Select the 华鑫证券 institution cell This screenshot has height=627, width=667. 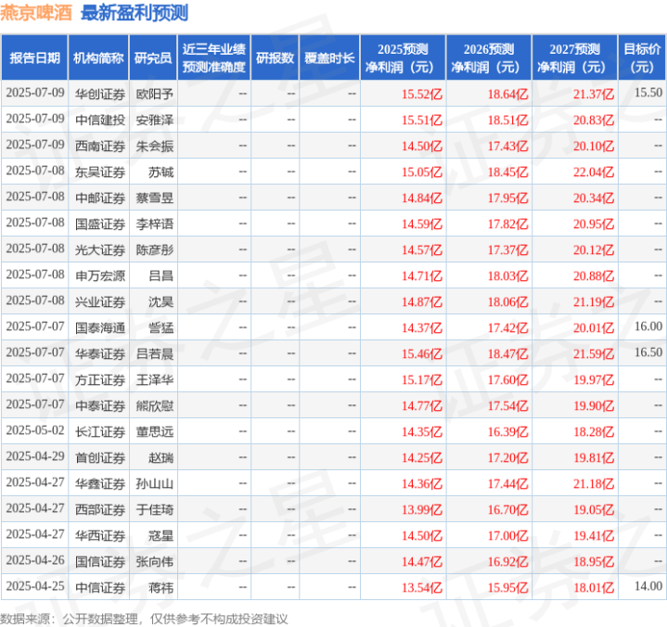click(x=100, y=483)
